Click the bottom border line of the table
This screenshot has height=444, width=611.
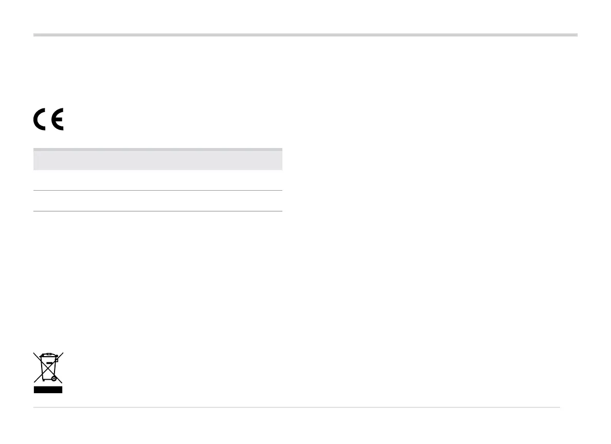point(157,211)
